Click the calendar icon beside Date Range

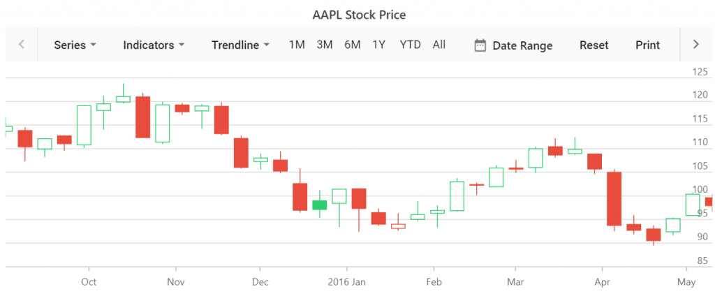pos(480,45)
